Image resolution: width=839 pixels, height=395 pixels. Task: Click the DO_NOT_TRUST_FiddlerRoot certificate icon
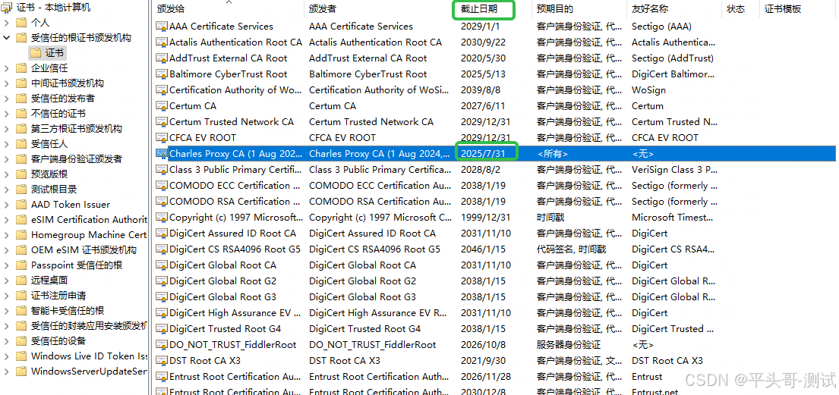pyautogui.click(x=162, y=345)
